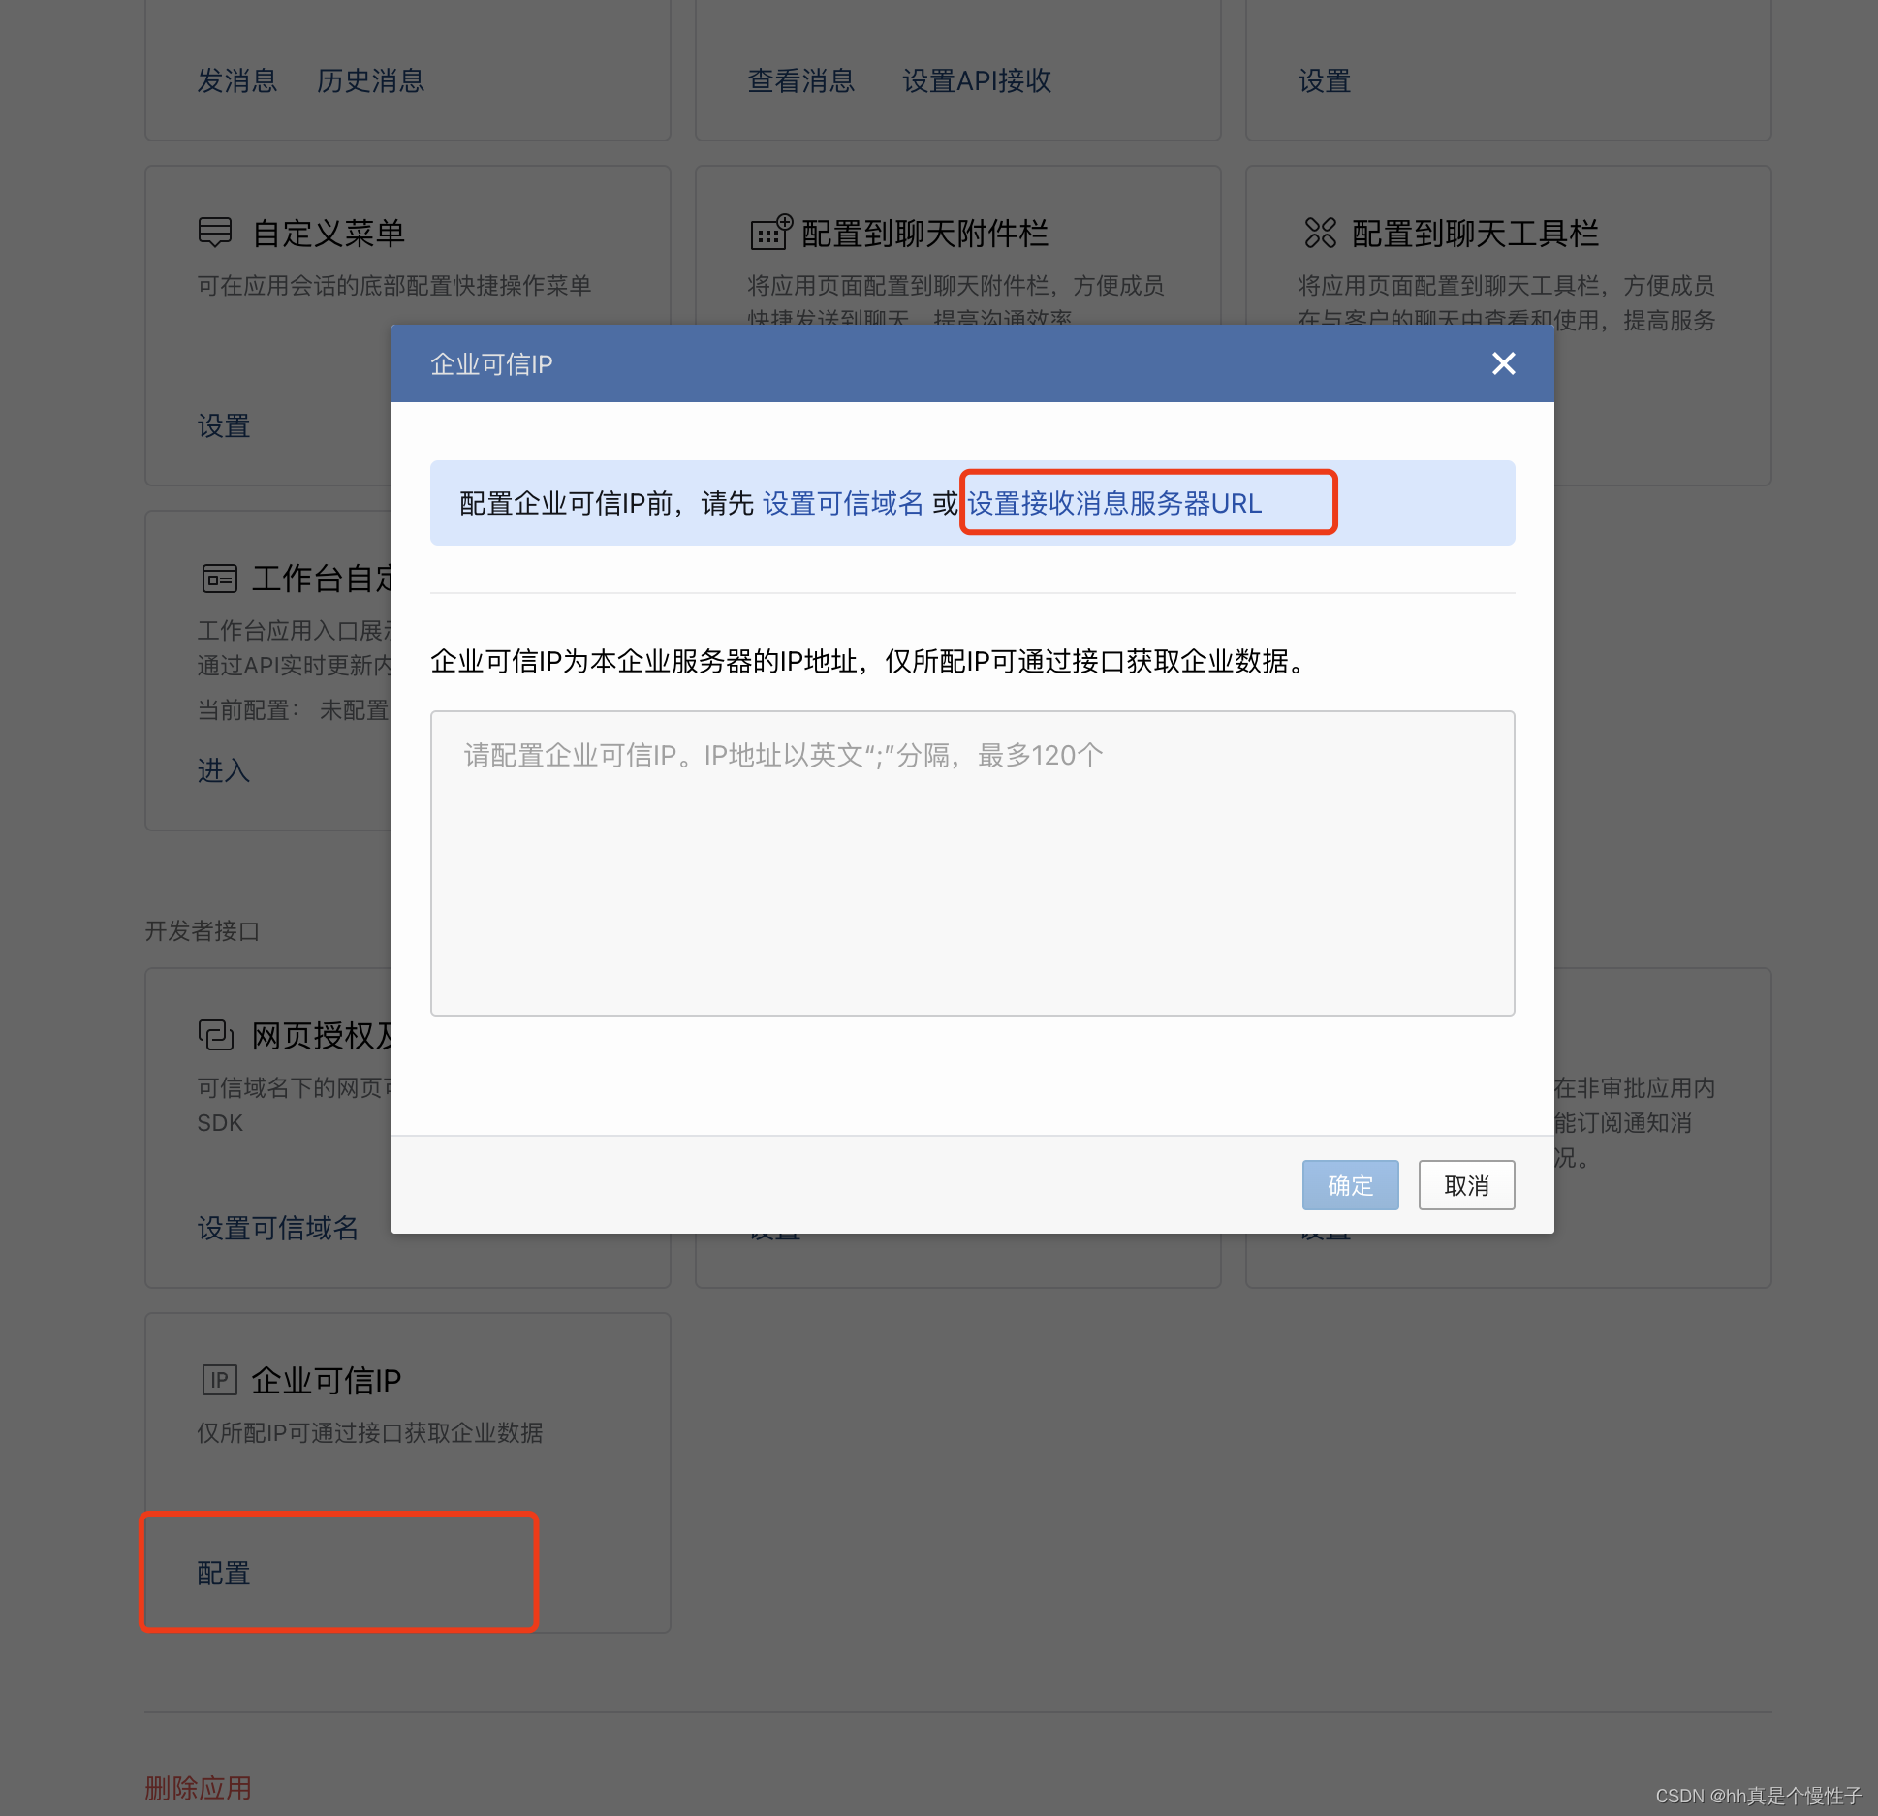Close the 企业可信IP dialog

point(1503,363)
